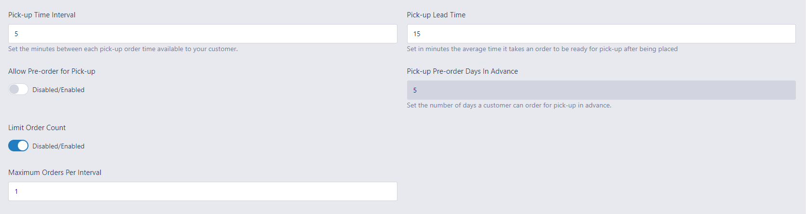This screenshot has height=214, width=806.
Task: Click the greyed-out Pre-order Days In Advance field
Action: pyautogui.click(x=601, y=90)
